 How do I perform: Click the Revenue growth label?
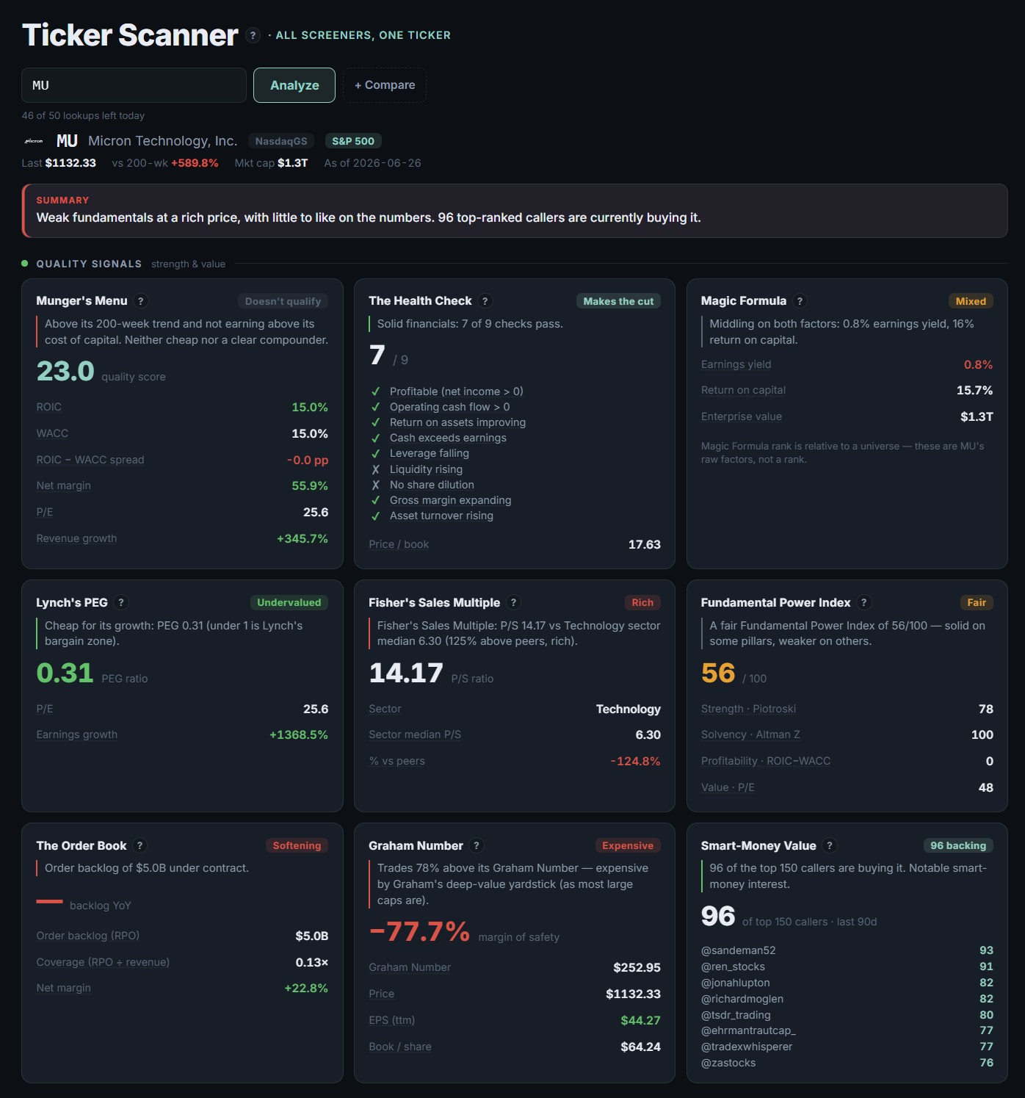tap(76, 538)
